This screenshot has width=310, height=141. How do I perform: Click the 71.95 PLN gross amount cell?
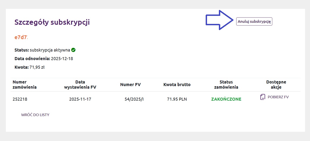tap(177, 99)
